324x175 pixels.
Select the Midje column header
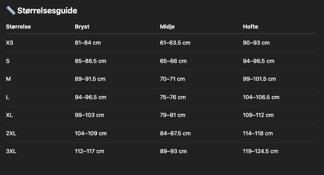tap(167, 27)
